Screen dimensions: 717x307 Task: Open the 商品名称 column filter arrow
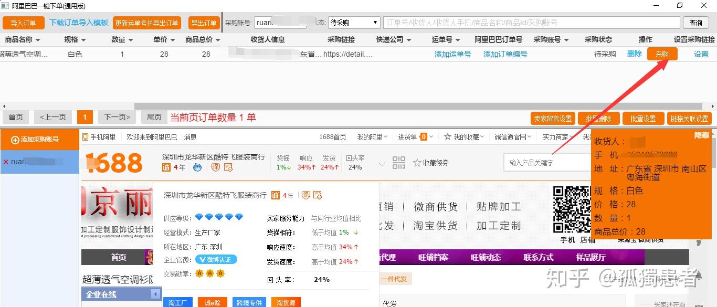[x=38, y=40]
